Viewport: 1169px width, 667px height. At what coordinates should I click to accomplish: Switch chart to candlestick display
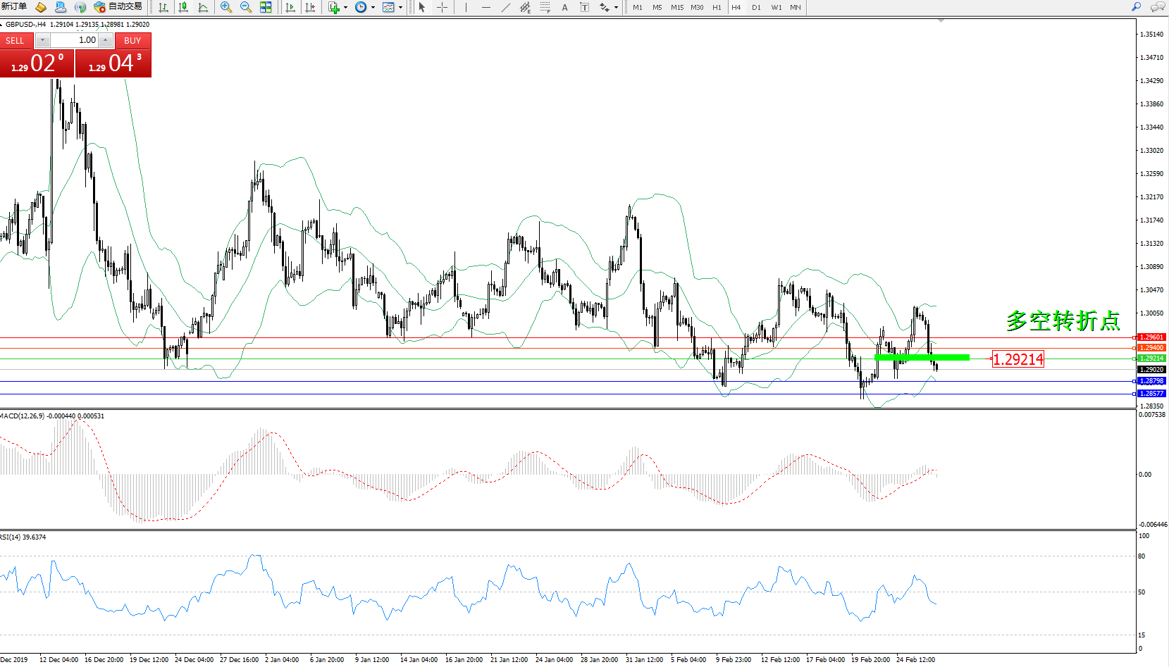[x=183, y=7]
